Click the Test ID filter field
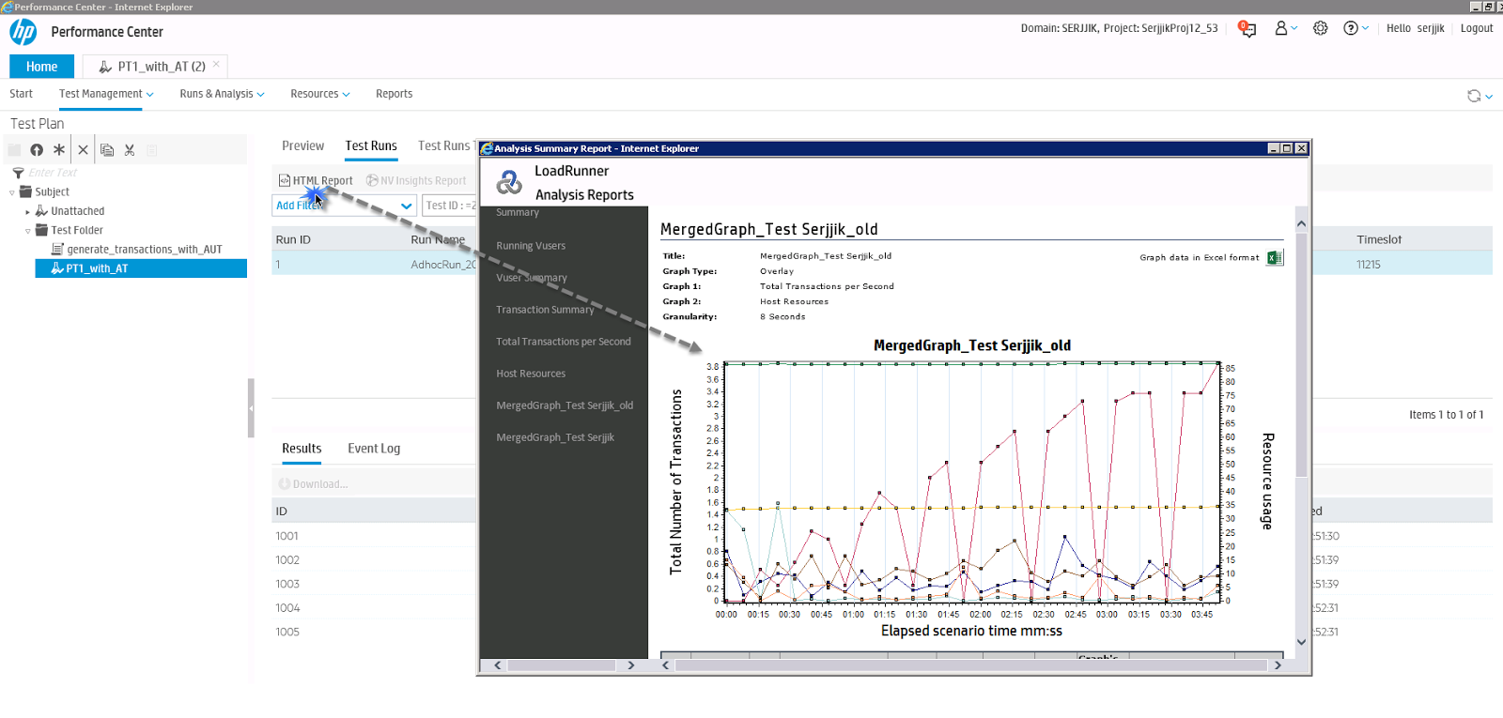 point(449,206)
